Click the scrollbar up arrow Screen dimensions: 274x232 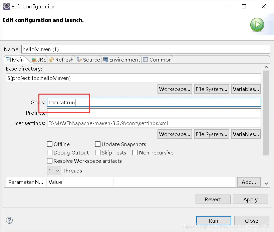(x=266, y=67)
